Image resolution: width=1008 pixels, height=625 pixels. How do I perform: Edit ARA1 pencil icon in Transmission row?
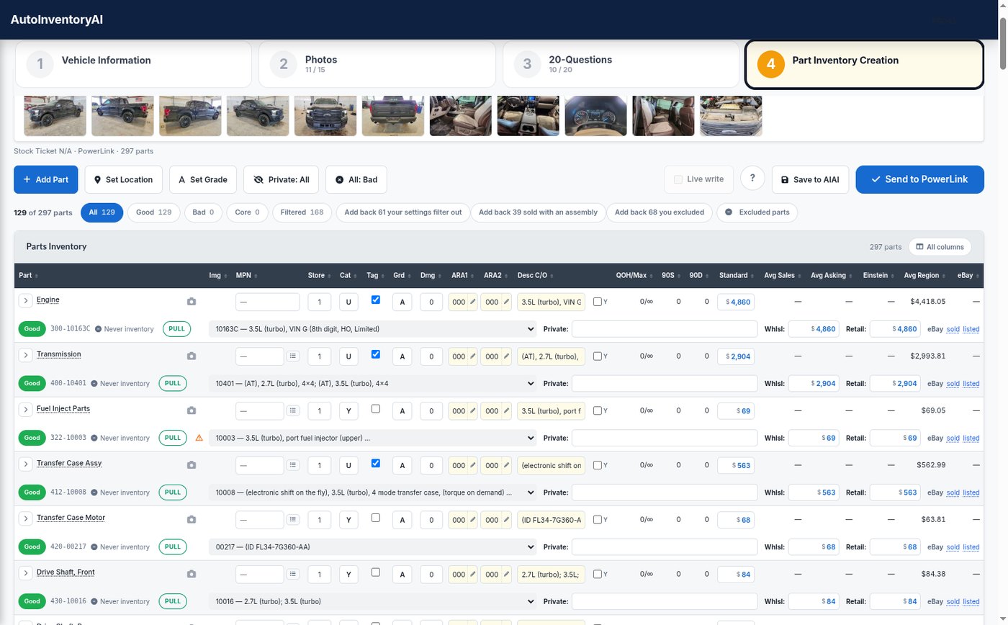click(x=473, y=356)
